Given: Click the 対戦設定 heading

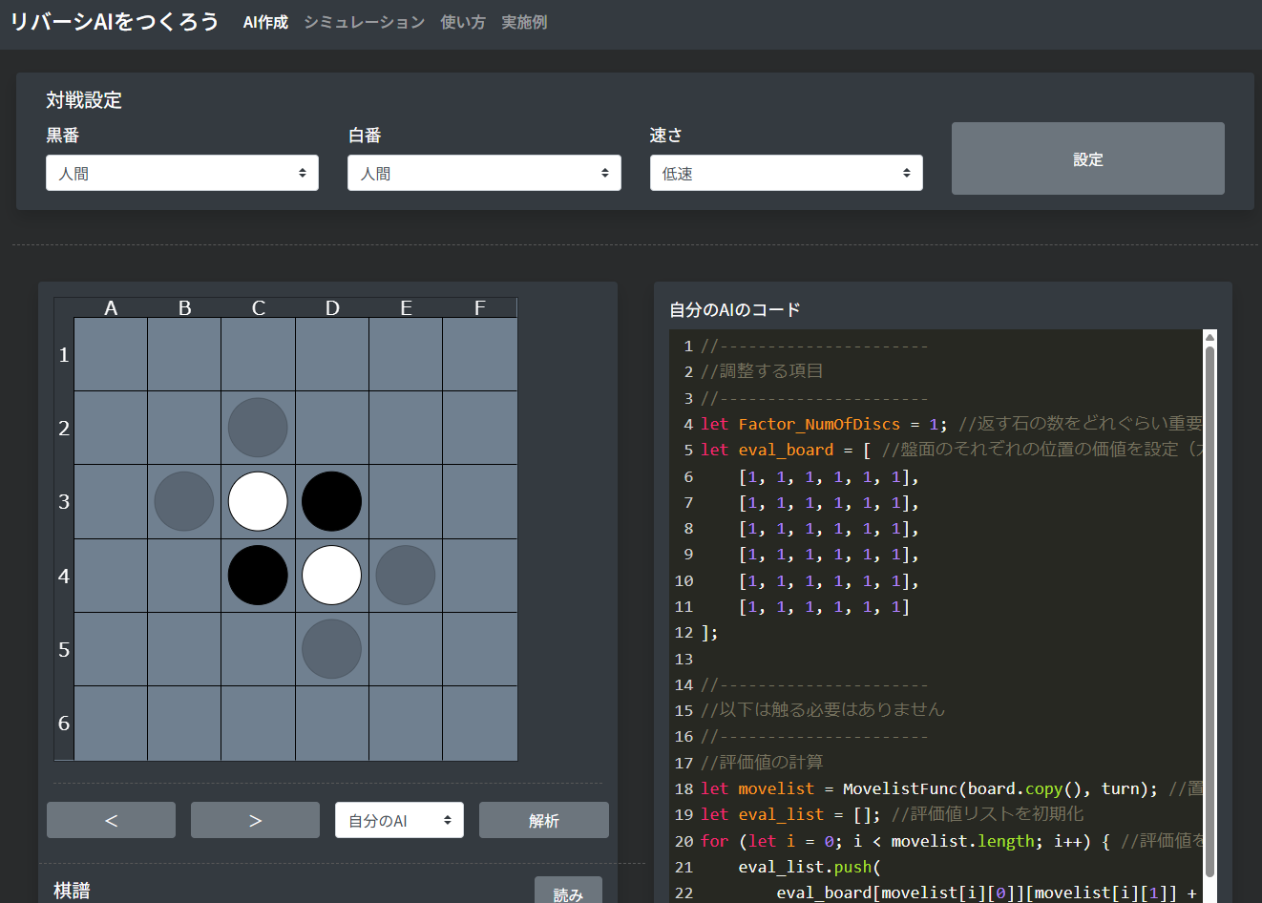Looking at the screenshot, I should click(84, 100).
